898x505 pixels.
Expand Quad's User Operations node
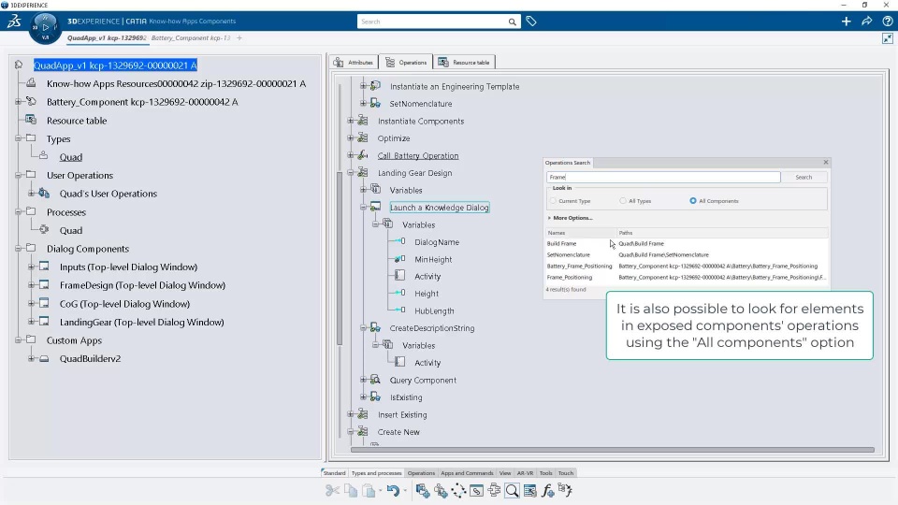[32, 194]
